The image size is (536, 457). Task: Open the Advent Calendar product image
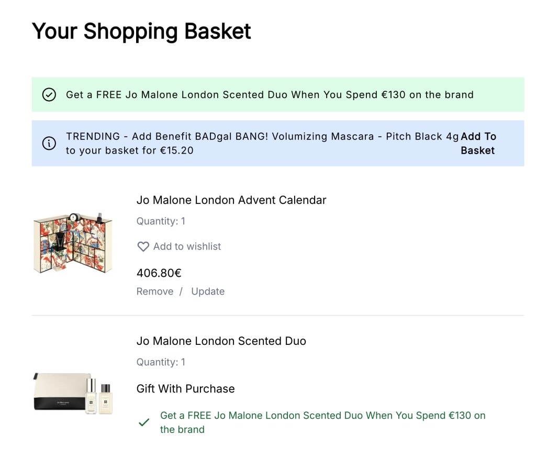tap(72, 243)
